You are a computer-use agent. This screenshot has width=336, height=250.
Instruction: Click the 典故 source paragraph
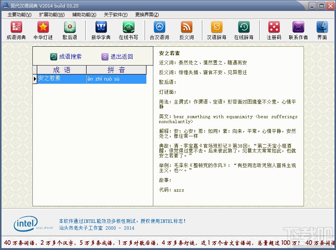point(228,151)
